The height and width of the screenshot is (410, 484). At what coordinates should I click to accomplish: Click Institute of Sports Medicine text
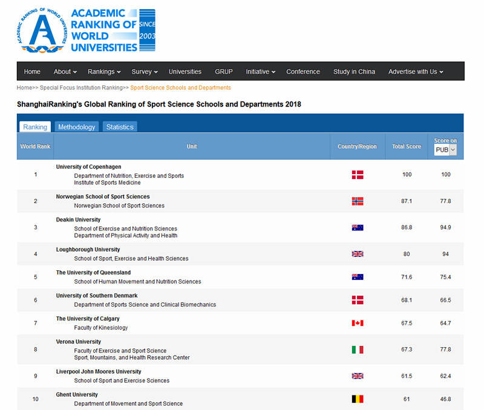pos(107,183)
